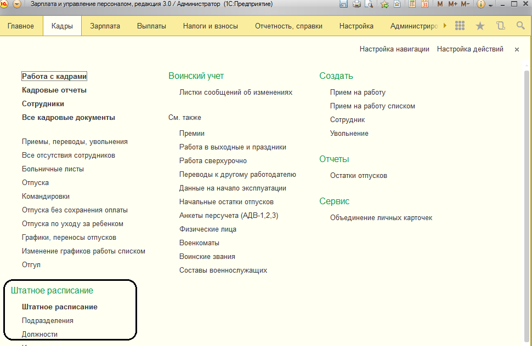Close the menu panel with X
This screenshot has width=532, height=346.
517,49
